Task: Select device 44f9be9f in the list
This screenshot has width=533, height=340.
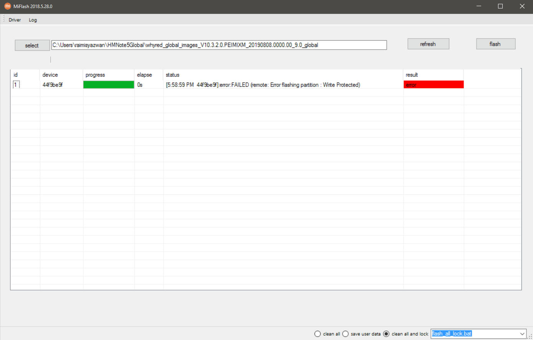Action: (x=53, y=85)
